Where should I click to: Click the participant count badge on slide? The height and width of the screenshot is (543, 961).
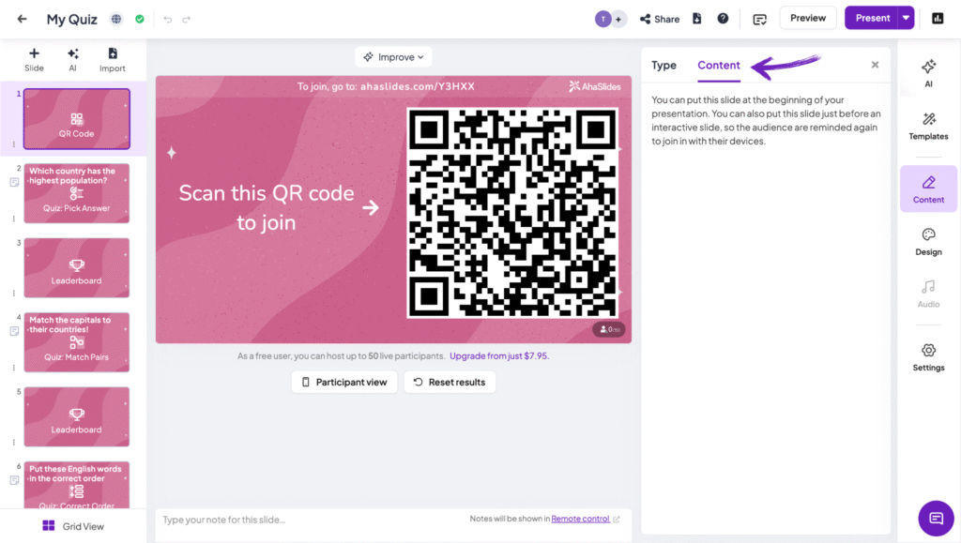(608, 329)
